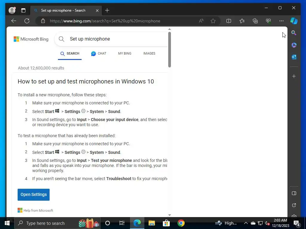Open sidebar Search icon
The width and height of the screenshot is (306, 229).
click(294, 33)
